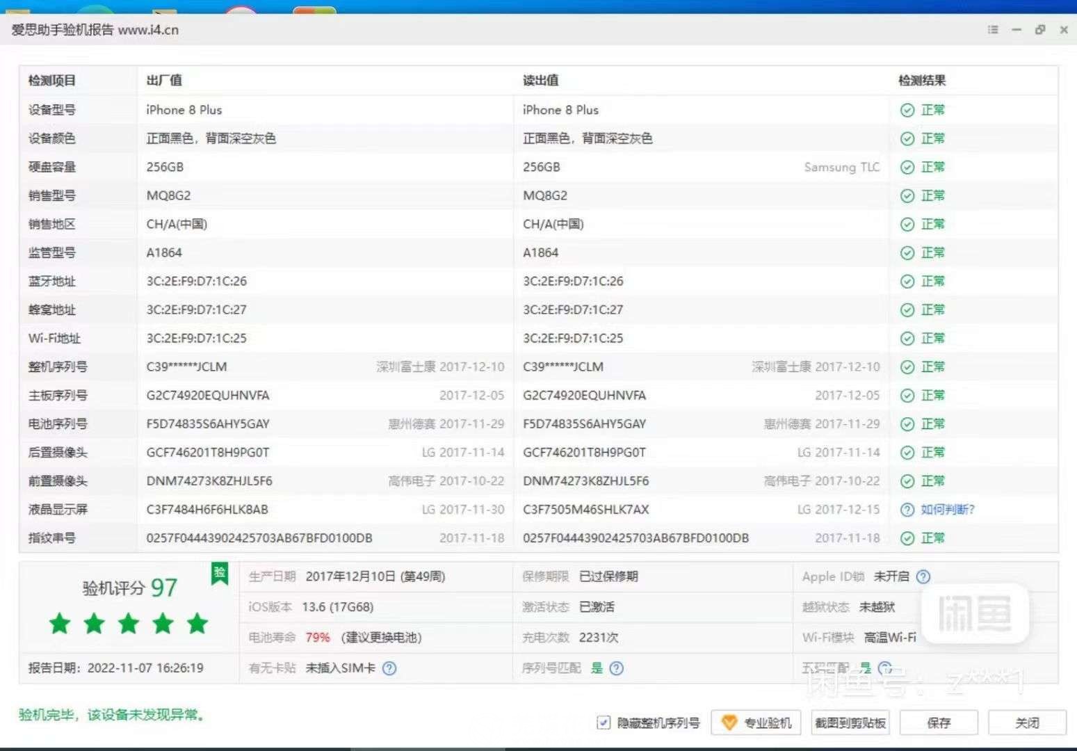Click the 出厂值 column header
The height and width of the screenshot is (751, 1077).
point(164,81)
